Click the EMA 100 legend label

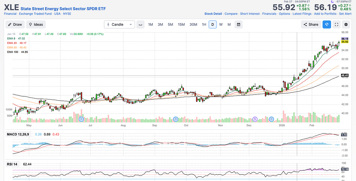(13, 52)
